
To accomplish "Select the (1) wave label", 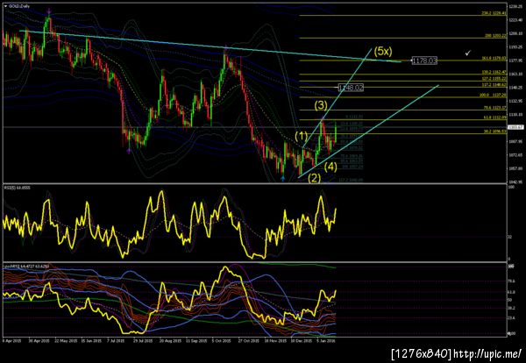I will tap(301, 136).
